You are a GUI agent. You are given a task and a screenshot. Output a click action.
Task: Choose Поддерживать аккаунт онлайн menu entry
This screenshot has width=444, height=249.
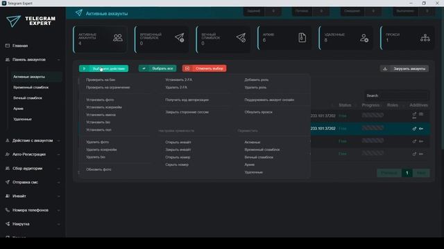[x=269, y=100]
